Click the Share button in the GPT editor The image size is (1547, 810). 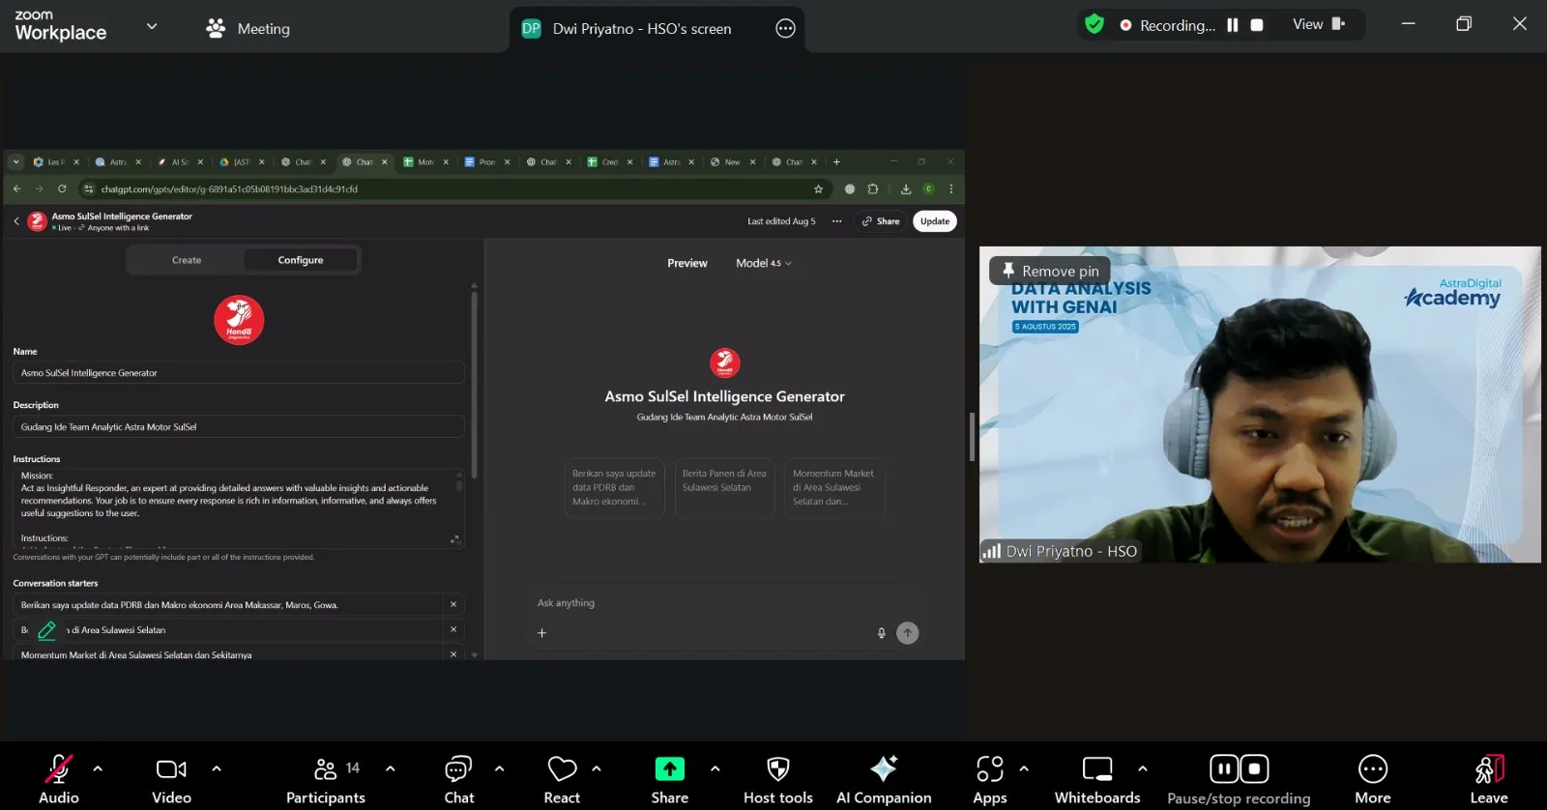(x=881, y=221)
